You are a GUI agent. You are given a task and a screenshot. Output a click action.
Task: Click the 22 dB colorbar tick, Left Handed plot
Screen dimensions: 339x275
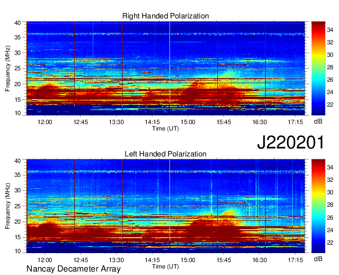(x=330, y=243)
